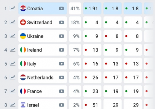
Task: Watch the Netherlands video
Action: point(61,77)
